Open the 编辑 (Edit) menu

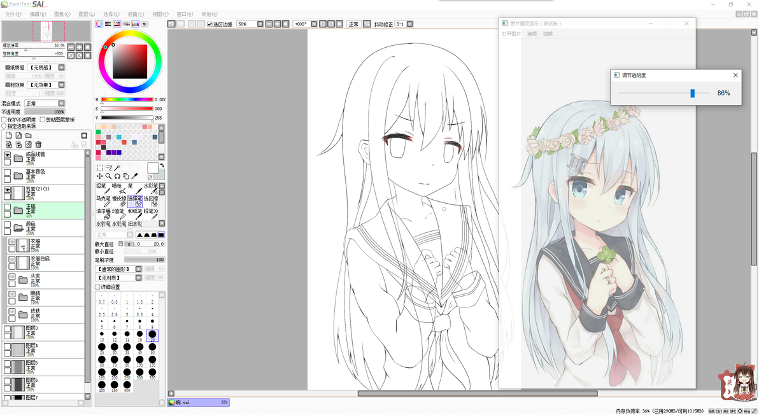pos(38,14)
